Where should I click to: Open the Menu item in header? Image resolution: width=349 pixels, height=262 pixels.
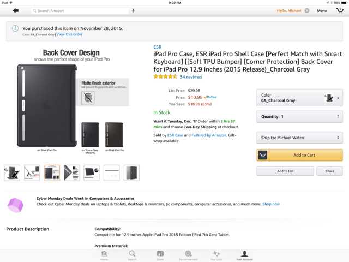point(322,10)
